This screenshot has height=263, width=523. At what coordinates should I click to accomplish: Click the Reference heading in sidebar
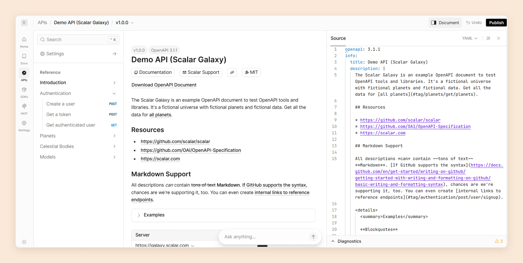coord(50,72)
